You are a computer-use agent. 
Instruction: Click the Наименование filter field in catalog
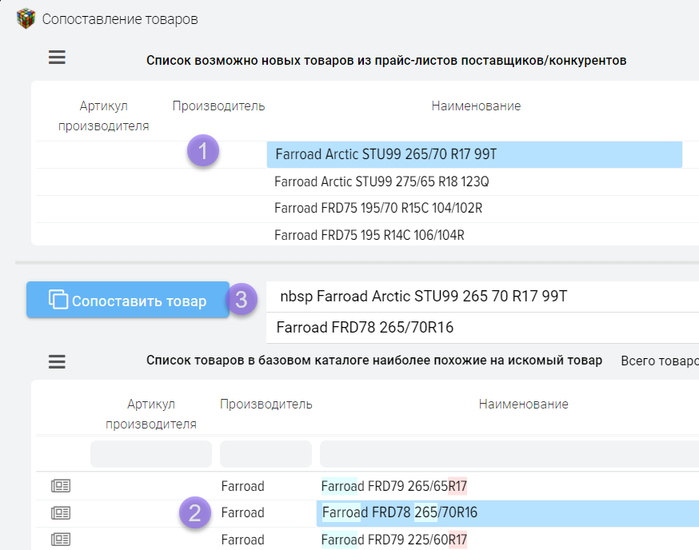509,454
